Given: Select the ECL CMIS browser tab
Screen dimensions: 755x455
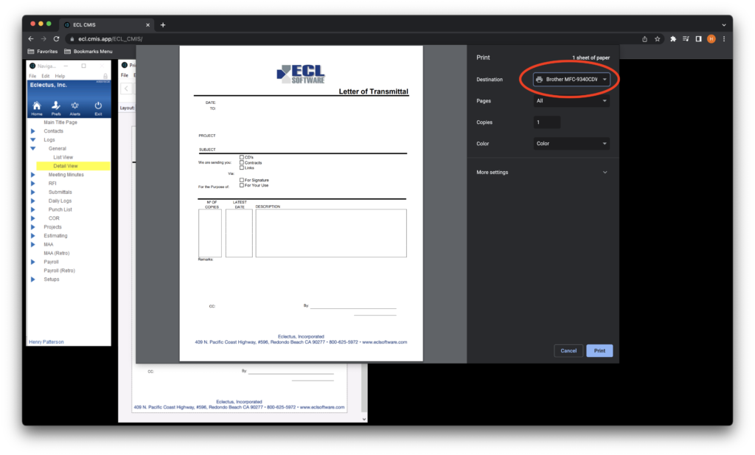Looking at the screenshot, I should (x=106, y=25).
